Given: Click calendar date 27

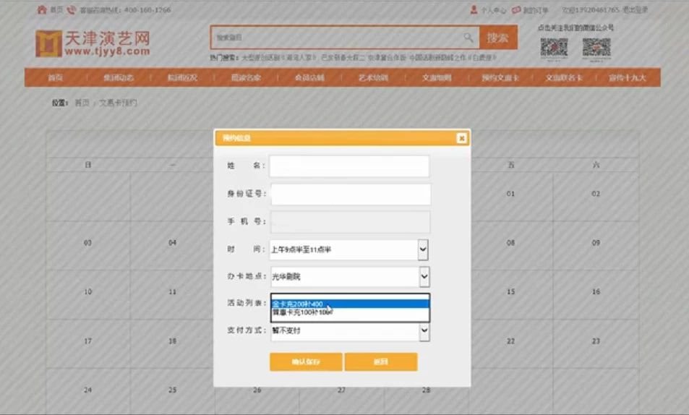Looking at the screenshot, I should click(x=341, y=390).
